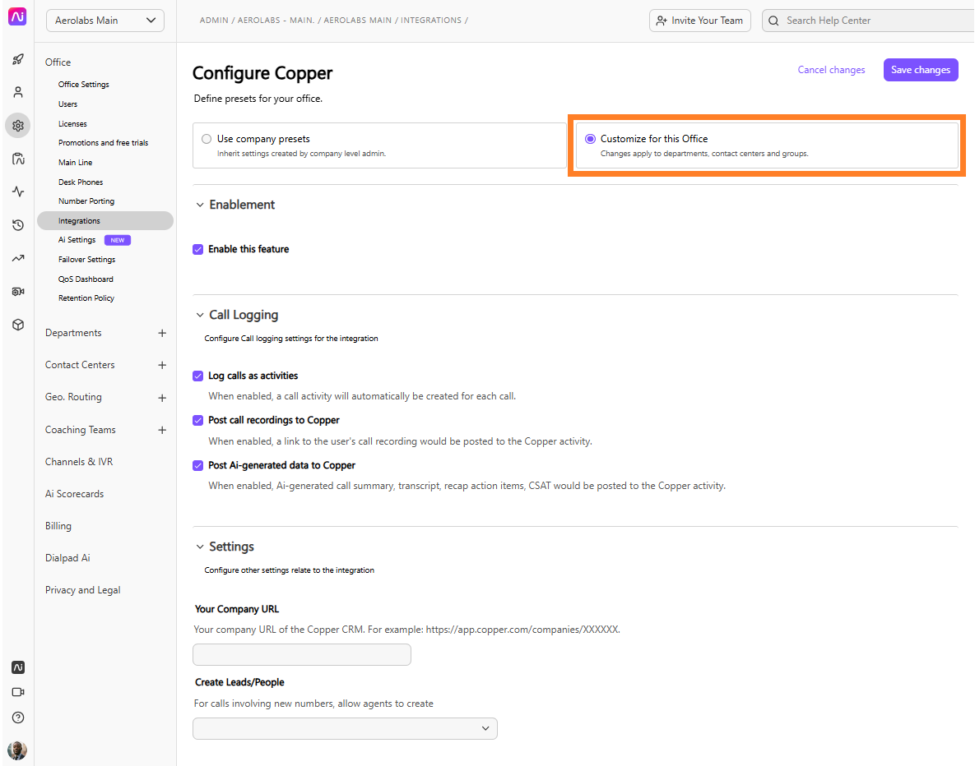
Task: Click the dark Ai app icon near bottom
Action: pyautogui.click(x=18, y=667)
